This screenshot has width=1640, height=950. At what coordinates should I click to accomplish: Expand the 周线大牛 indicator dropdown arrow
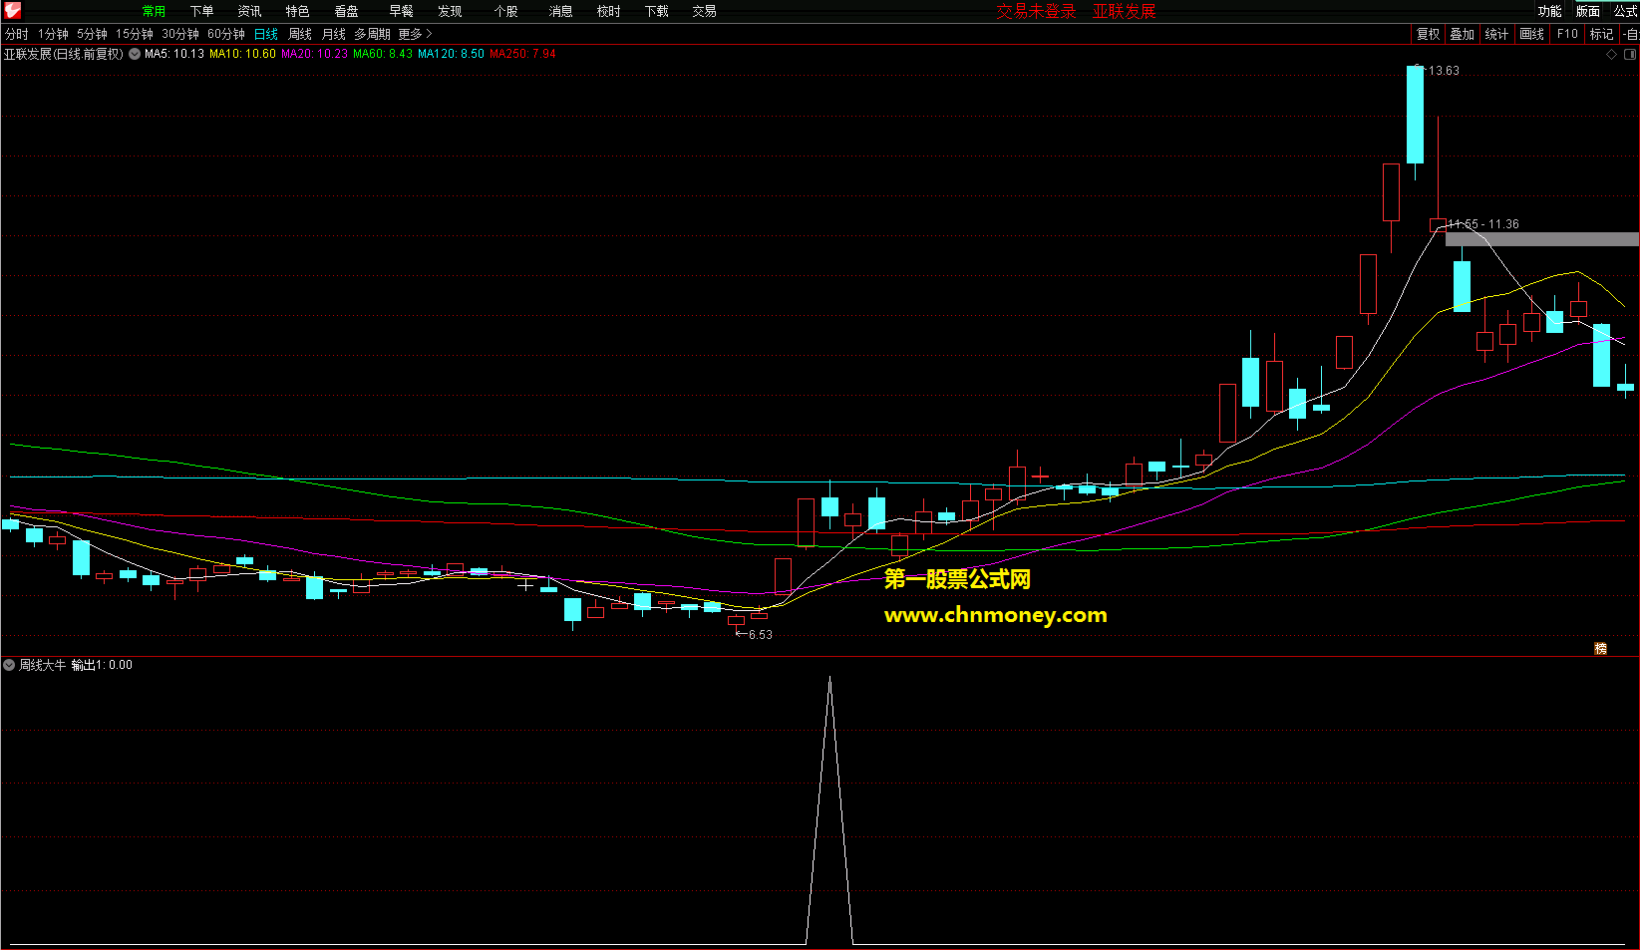9,665
